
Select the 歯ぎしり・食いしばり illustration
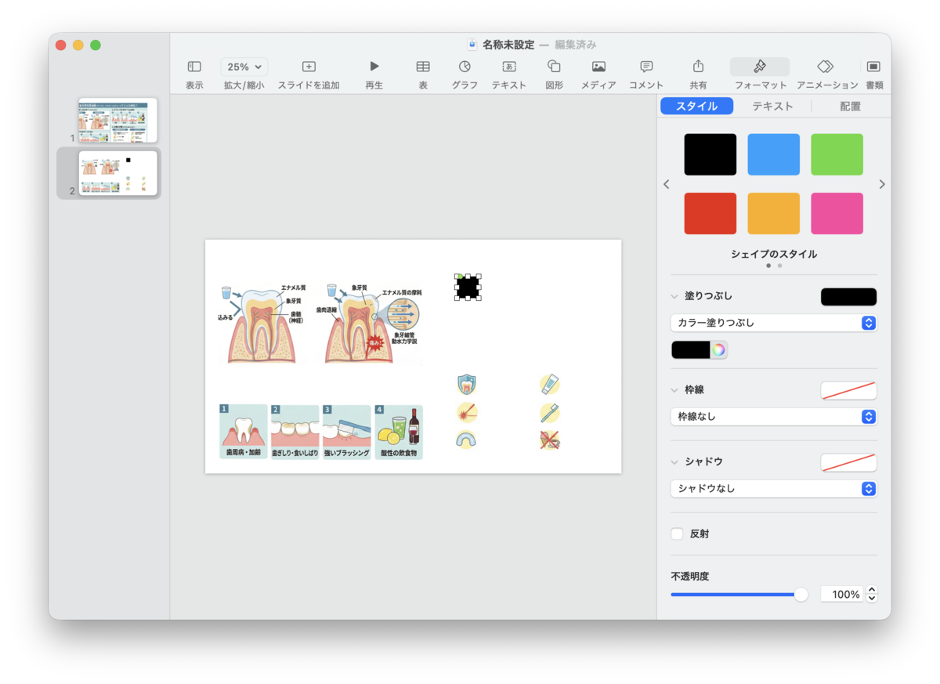pos(295,432)
